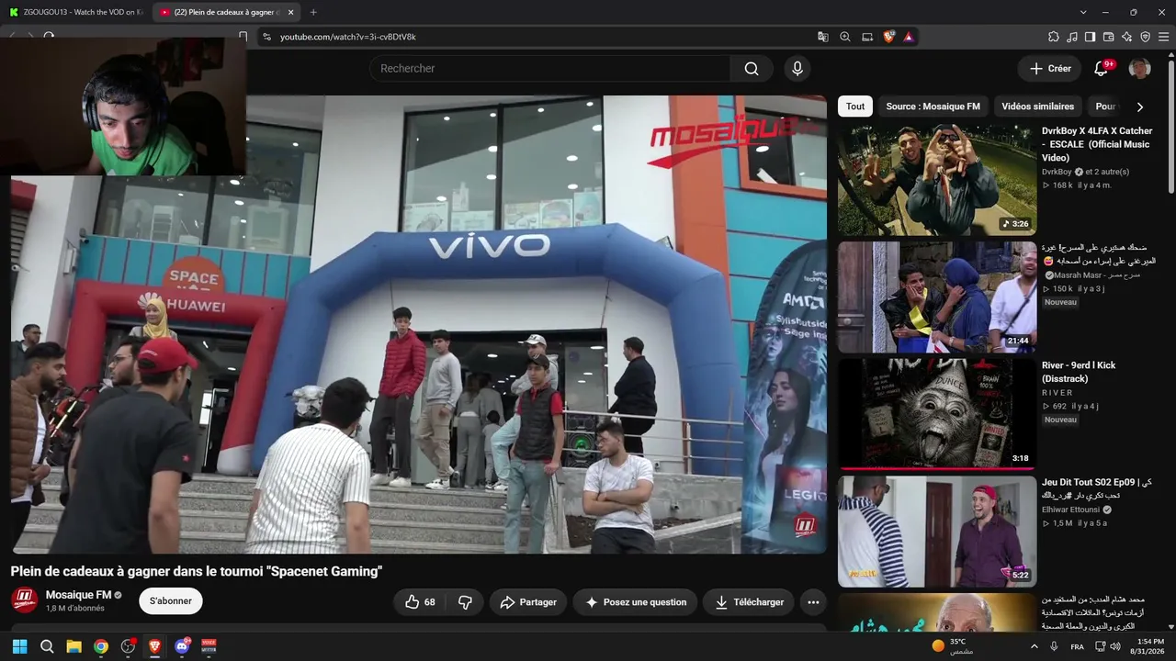Click the River - 9erd l Kick title
This screenshot has width=1176, height=661.
coord(1079,372)
